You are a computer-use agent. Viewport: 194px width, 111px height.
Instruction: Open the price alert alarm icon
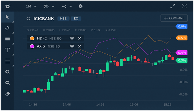pyautogui.click(x=8, y=6)
